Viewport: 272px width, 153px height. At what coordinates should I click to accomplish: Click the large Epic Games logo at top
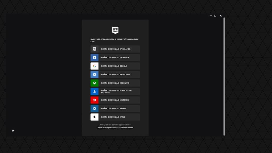115,30
